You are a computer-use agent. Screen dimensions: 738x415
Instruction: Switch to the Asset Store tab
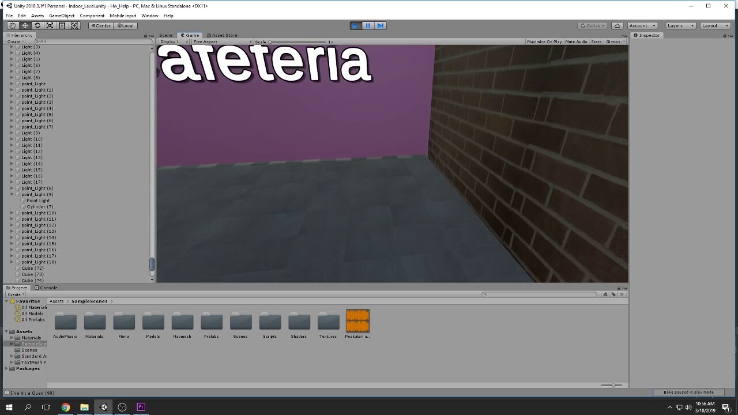(222, 35)
